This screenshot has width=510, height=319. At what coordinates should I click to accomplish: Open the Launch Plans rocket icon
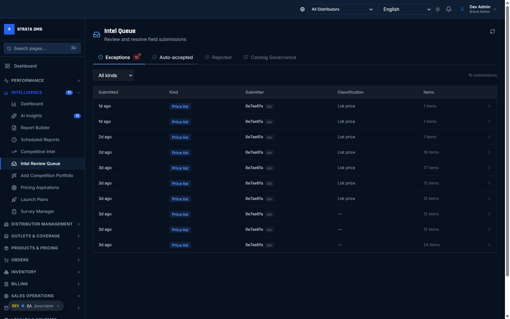point(14,199)
